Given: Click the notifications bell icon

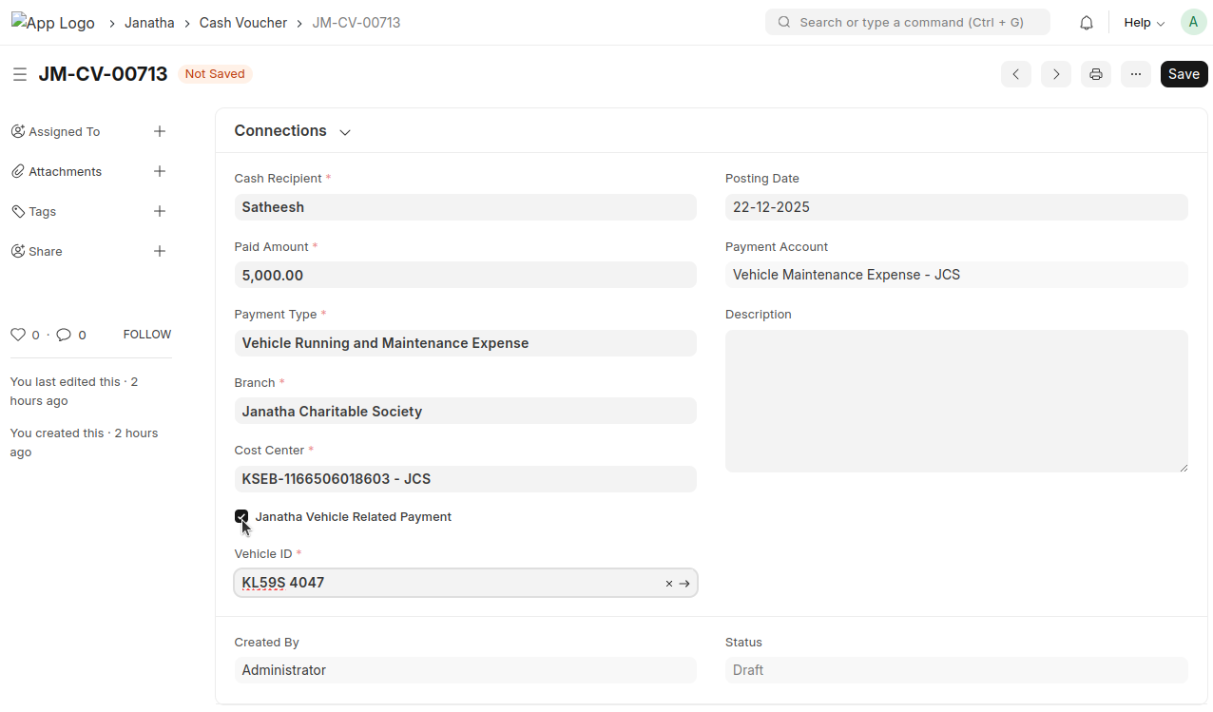Looking at the screenshot, I should tap(1087, 23).
